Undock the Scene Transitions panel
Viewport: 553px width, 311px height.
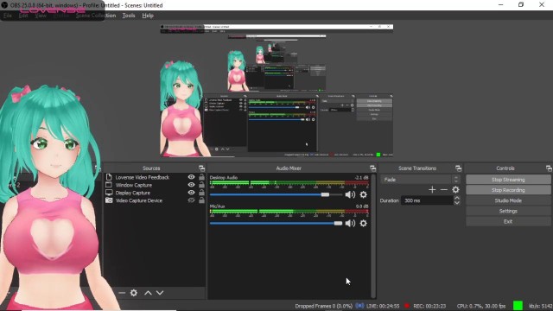point(458,168)
